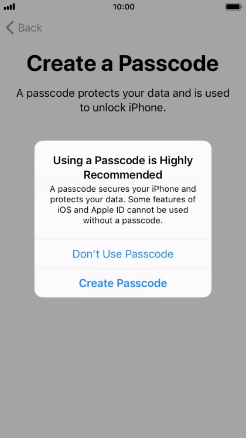Tap 'A passcode secures your iPhone and' line
246x438 pixels.
click(x=123, y=189)
